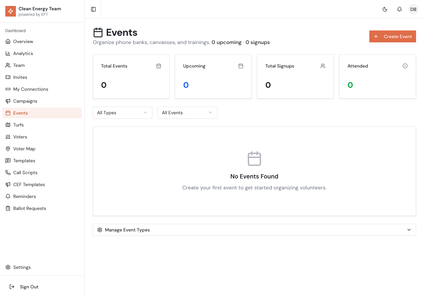Click the Call Scripts phone icon

click(x=8, y=173)
